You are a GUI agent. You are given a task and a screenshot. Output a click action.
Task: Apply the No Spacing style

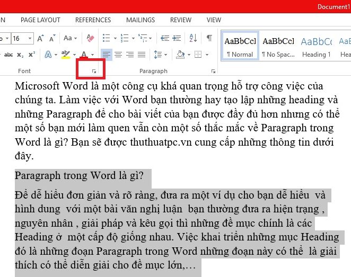click(278, 46)
